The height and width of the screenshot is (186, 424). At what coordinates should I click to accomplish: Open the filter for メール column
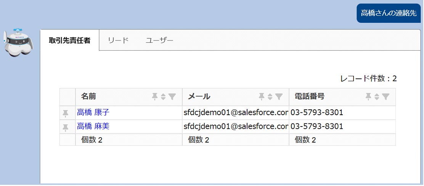coord(279,97)
